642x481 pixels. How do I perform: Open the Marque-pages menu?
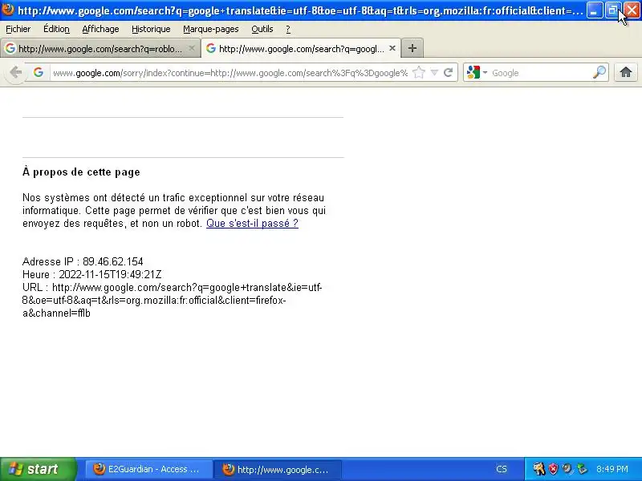[x=211, y=29]
